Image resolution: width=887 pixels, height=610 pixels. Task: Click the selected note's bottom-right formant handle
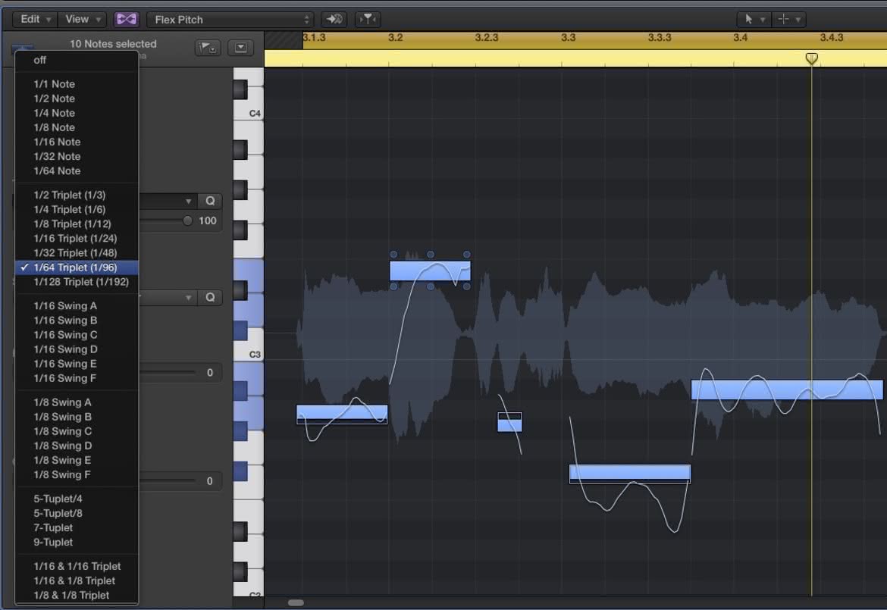[x=467, y=286]
